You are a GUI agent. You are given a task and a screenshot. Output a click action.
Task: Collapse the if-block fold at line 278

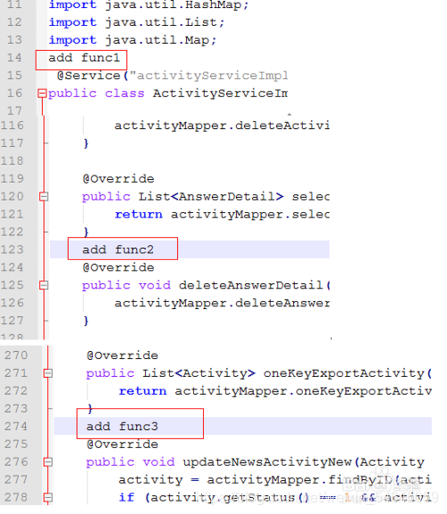47,497
